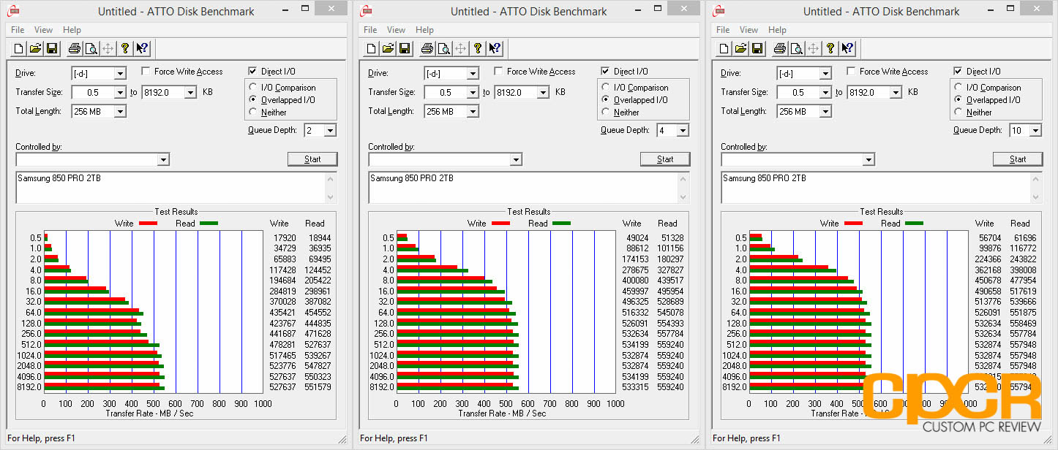This screenshot has height=450, width=1058.
Task: Click Start button in Queue Depth 10 window
Action: [x=1018, y=159]
